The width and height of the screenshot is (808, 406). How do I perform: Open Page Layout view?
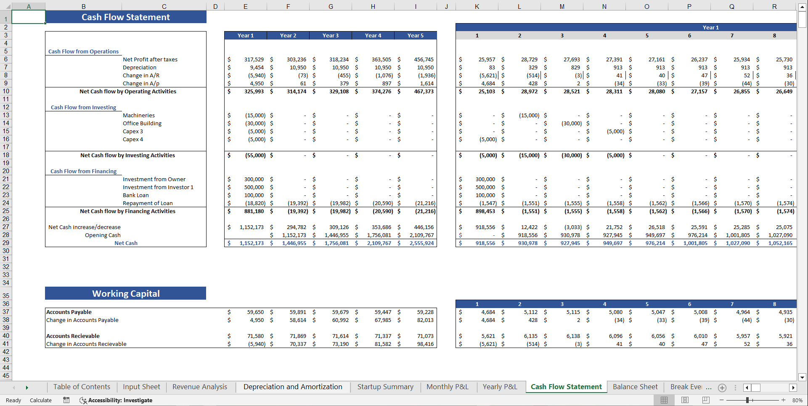(x=685, y=400)
